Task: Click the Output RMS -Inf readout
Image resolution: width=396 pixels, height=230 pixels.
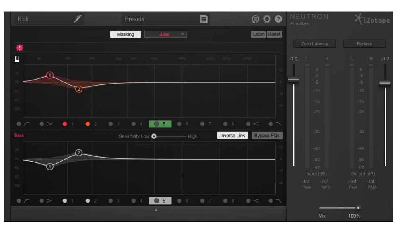Action: point(370,181)
